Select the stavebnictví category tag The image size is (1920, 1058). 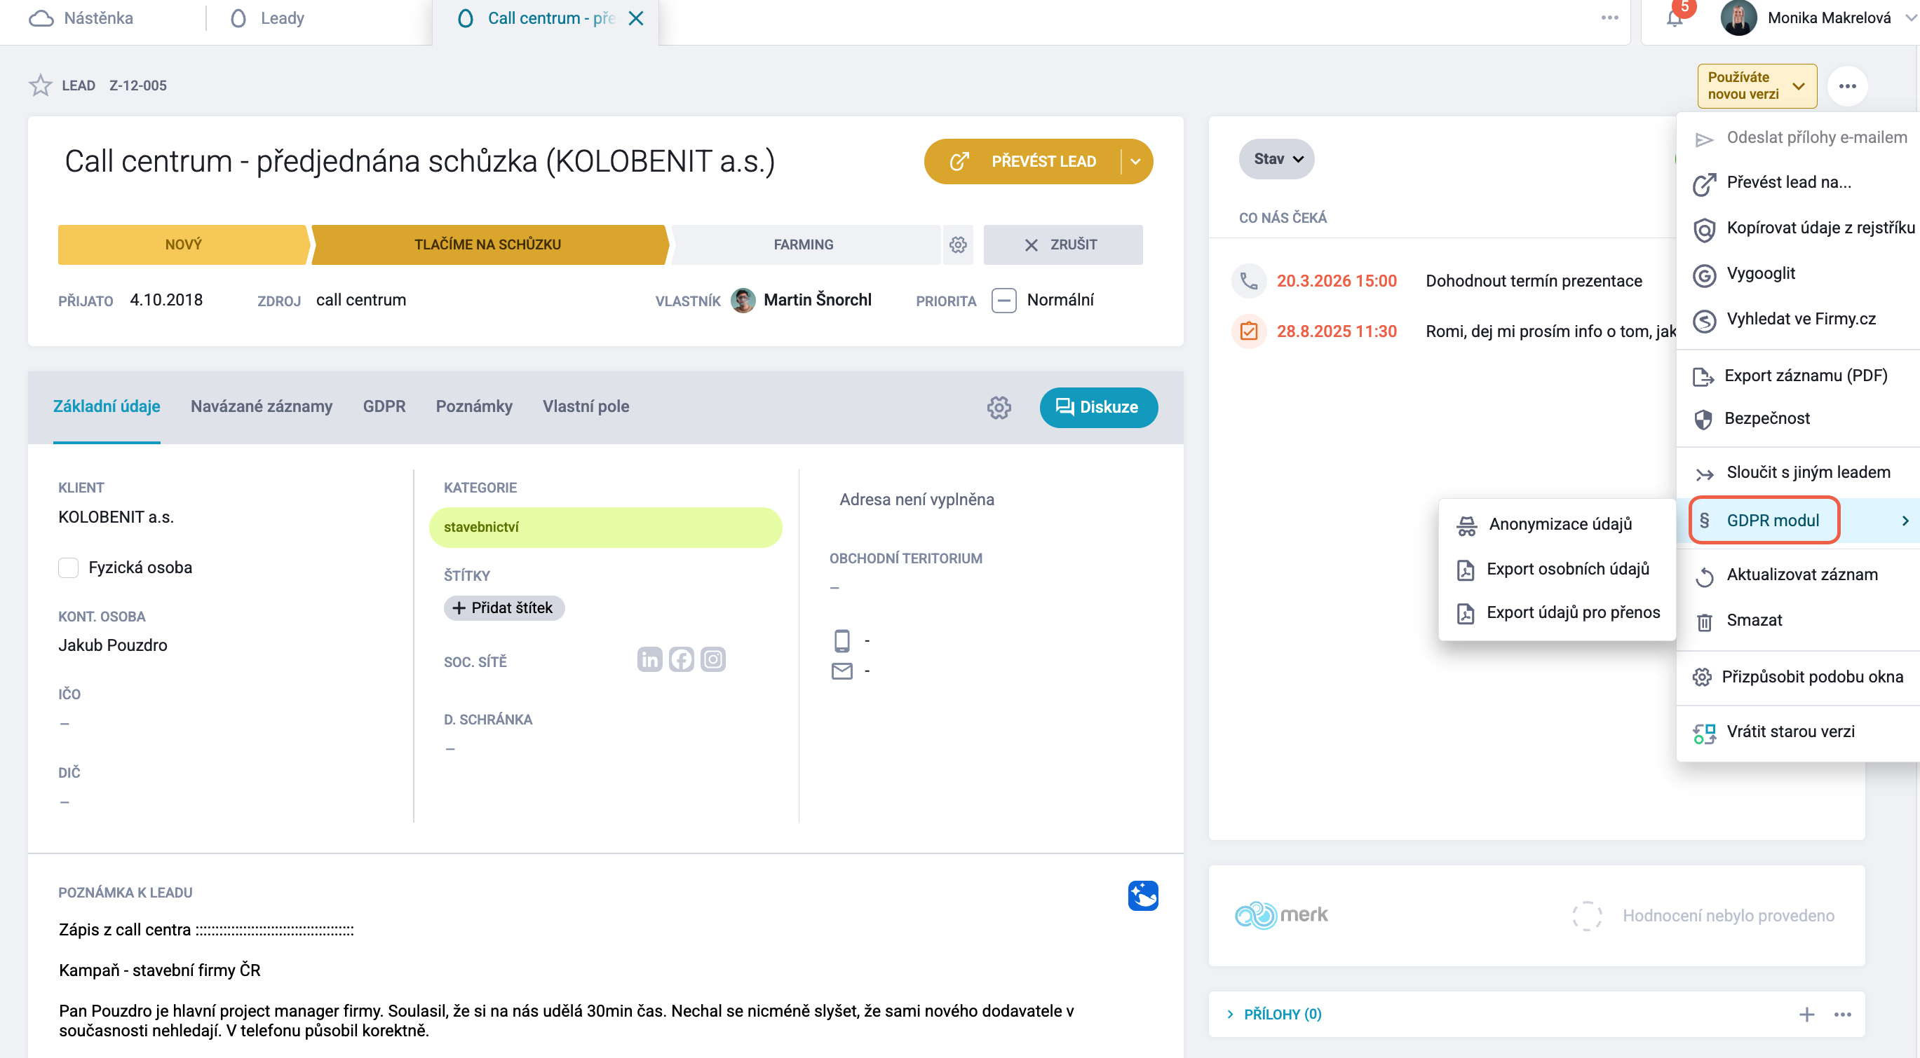[x=605, y=527]
